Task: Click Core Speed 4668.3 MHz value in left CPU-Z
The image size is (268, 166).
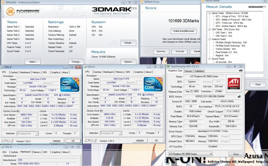Action: click(26, 115)
